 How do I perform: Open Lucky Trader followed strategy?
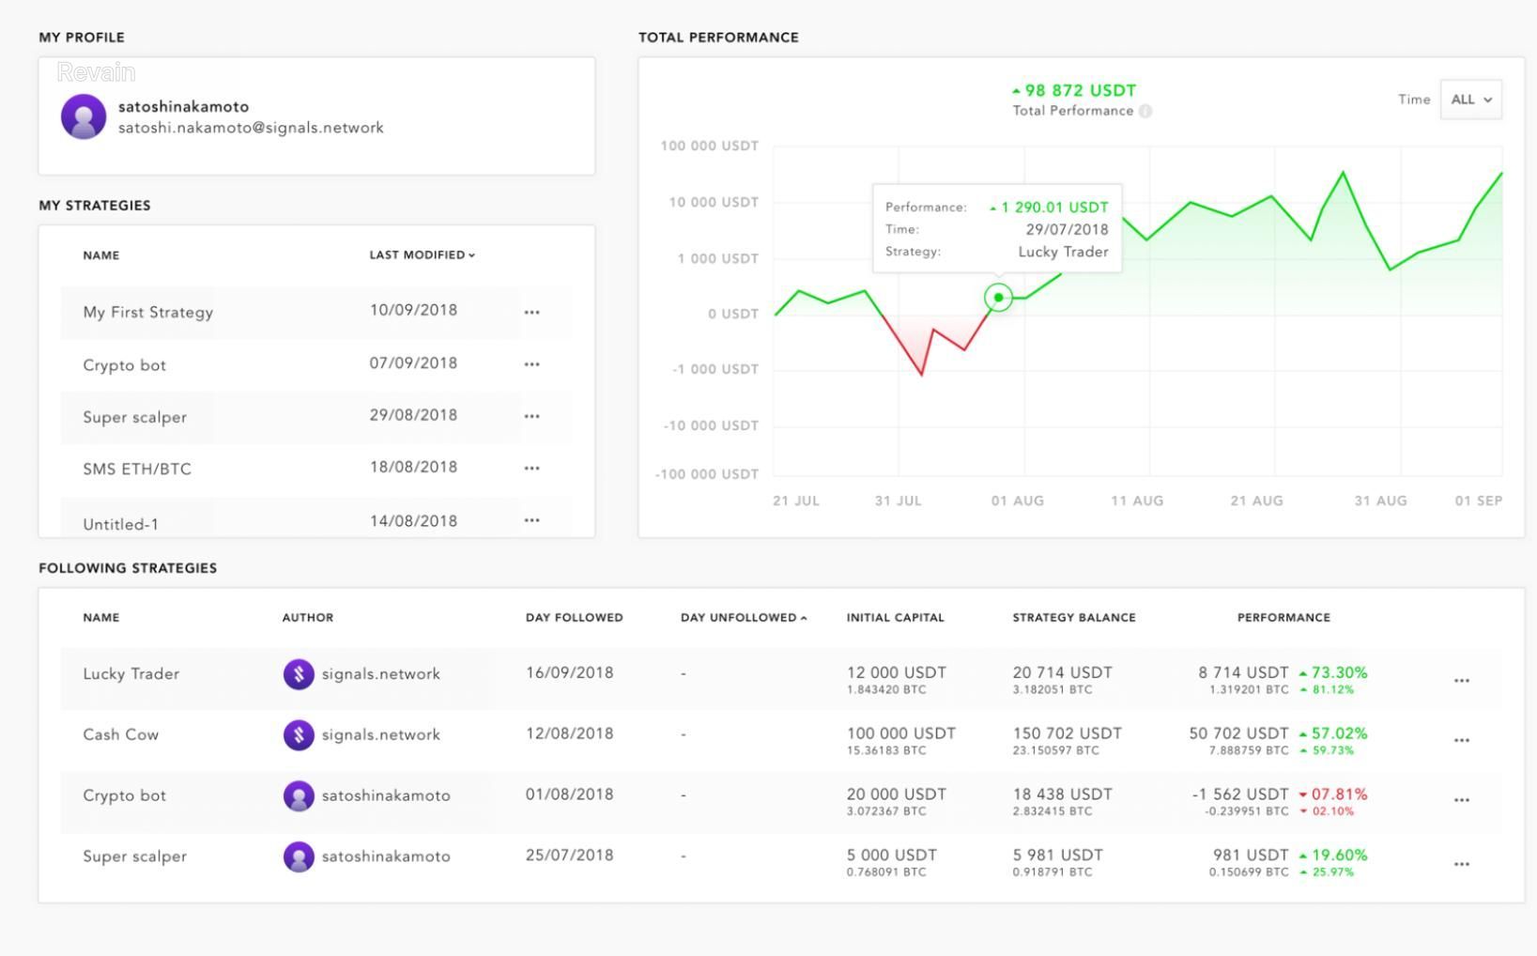131,674
